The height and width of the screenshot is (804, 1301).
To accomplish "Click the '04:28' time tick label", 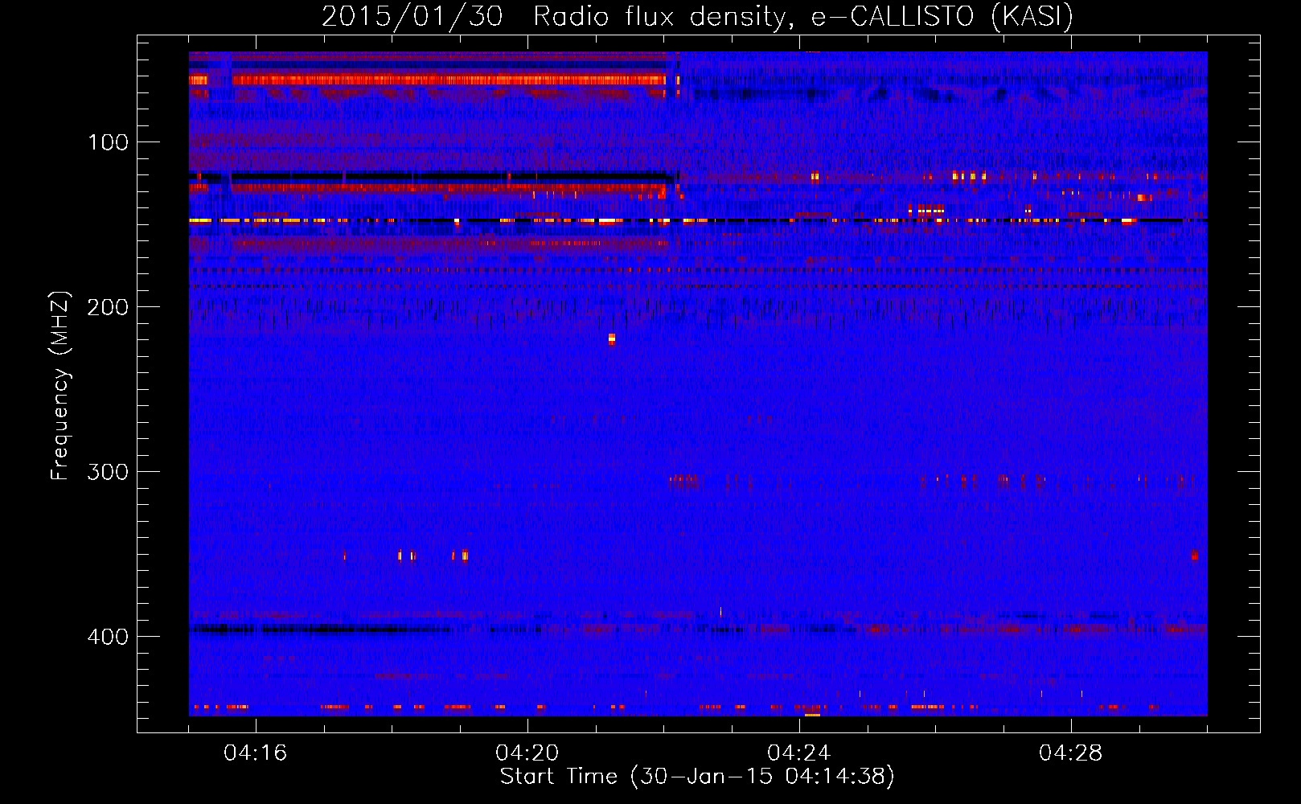I will tap(1070, 753).
